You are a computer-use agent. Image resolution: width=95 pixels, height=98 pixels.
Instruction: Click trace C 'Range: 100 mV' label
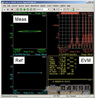[87, 13]
